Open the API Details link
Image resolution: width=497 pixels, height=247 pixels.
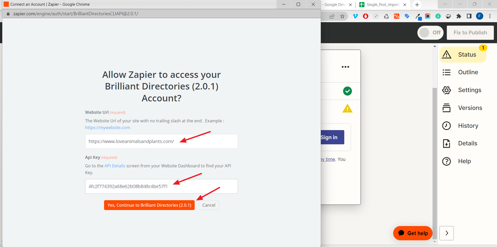115,166
